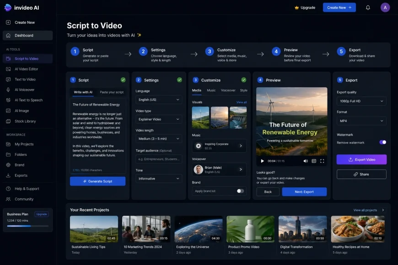Open Healthy Recipes at Home project

[358, 229]
